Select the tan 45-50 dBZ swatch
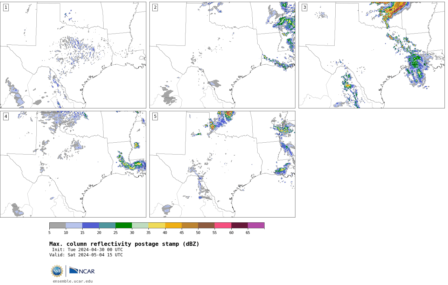448x285 pixels. [x=190, y=225]
